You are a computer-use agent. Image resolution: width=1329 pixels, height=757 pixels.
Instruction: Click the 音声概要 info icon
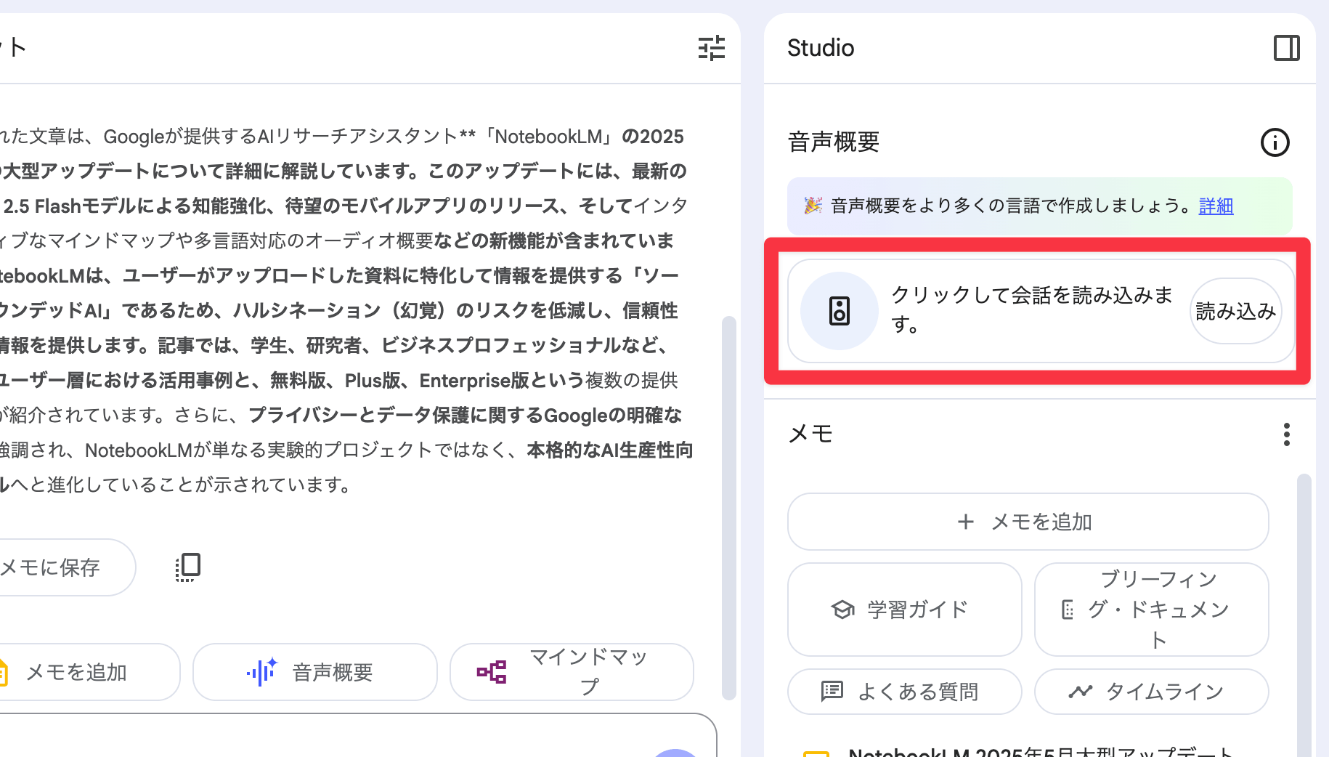(1275, 142)
